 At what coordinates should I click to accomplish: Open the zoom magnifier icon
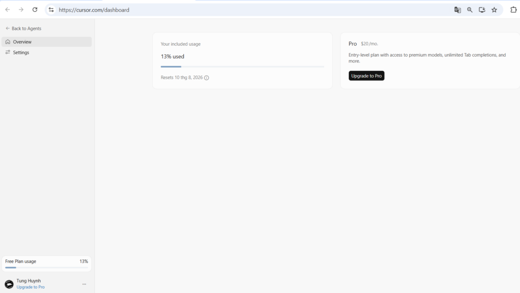pos(470,10)
